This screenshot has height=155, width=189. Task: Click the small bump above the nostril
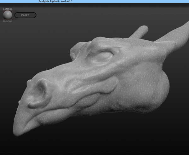click(29, 83)
